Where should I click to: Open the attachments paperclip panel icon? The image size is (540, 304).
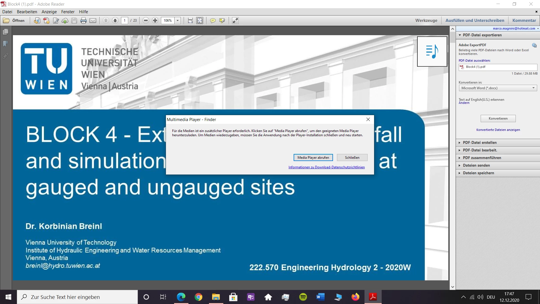click(x=5, y=56)
